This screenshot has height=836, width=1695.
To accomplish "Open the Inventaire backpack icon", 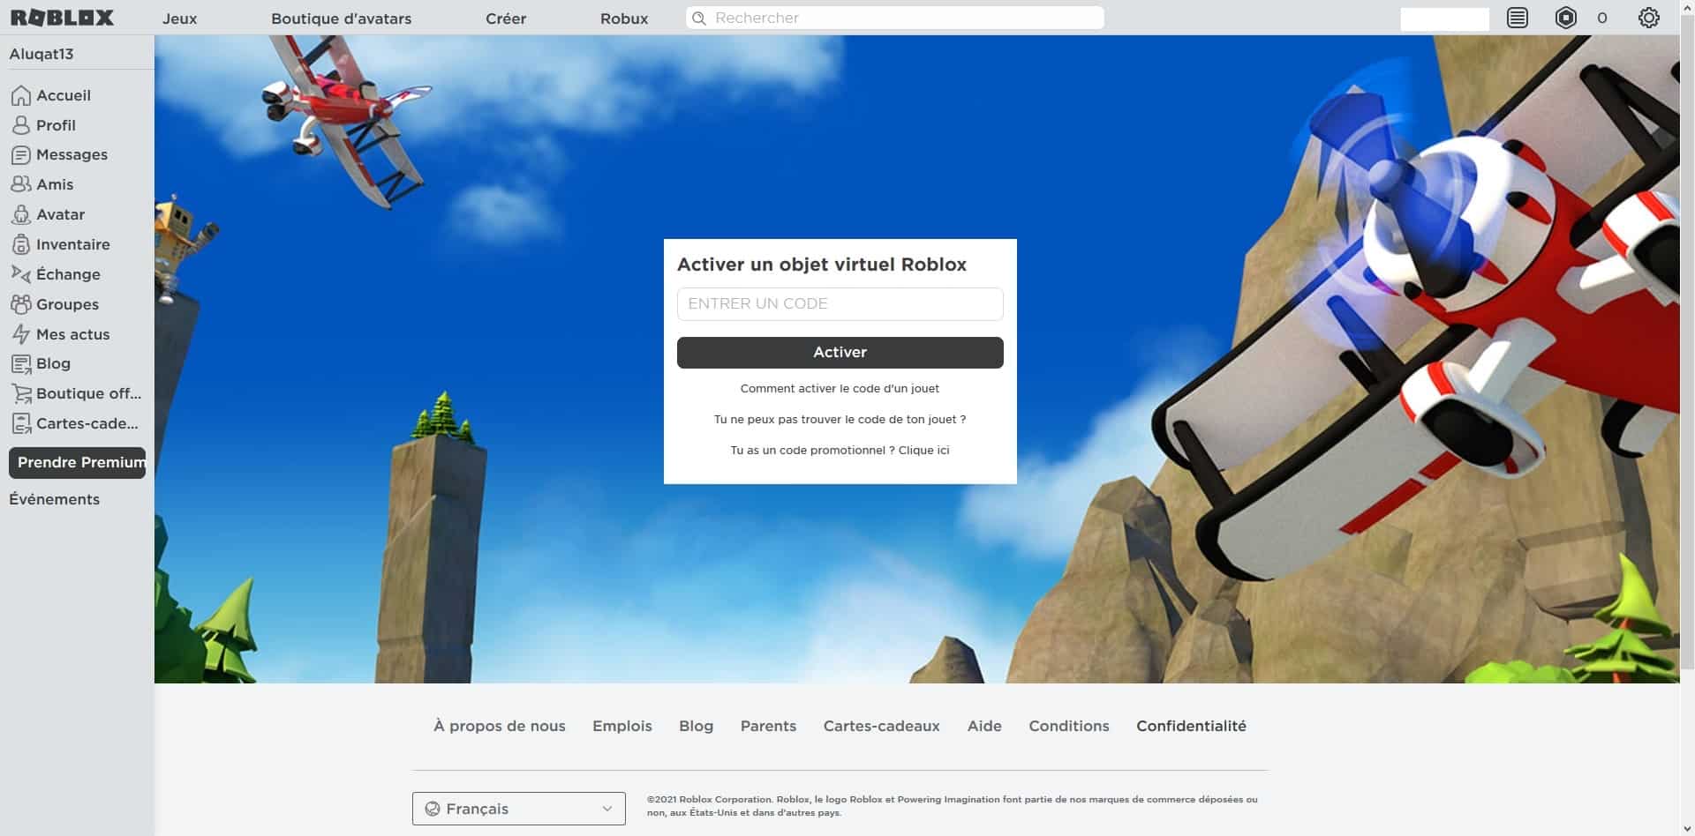I will click(x=21, y=244).
